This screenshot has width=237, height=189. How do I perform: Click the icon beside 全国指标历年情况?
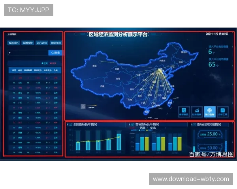point(70,124)
